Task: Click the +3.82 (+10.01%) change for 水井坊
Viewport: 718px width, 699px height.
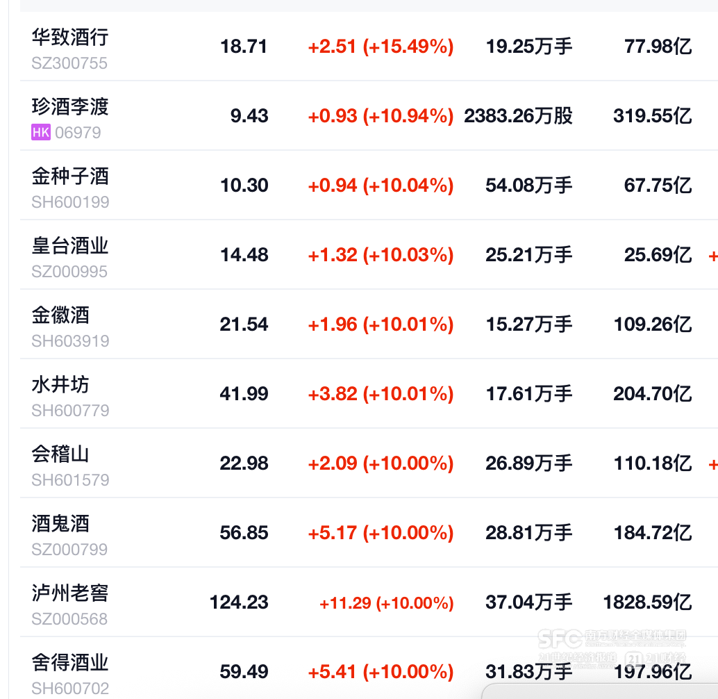Action: pos(381,394)
